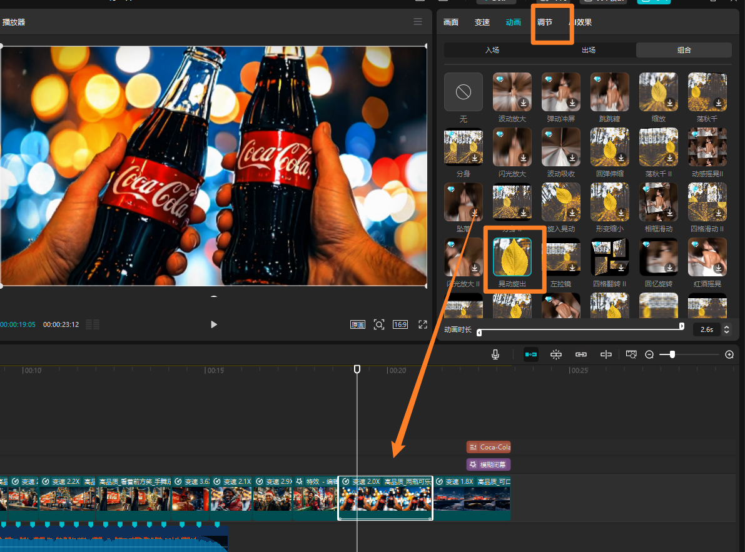Select the 模糊闭幕 effect clip

pyautogui.click(x=489, y=464)
